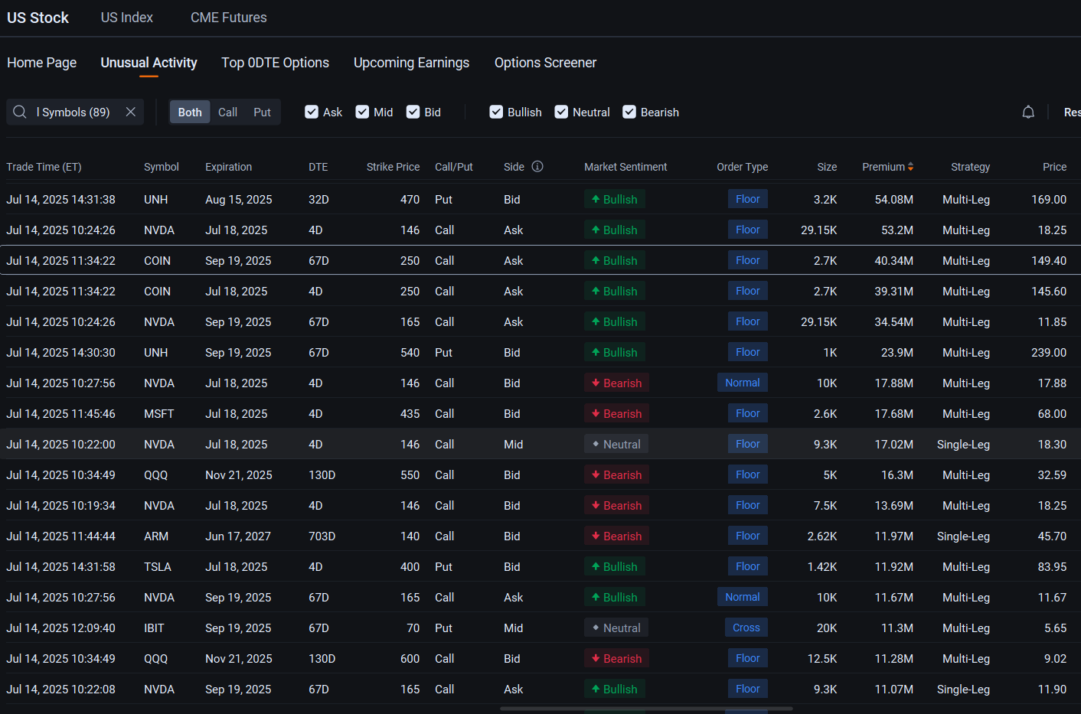Open the Home Page tab

[x=42, y=63]
